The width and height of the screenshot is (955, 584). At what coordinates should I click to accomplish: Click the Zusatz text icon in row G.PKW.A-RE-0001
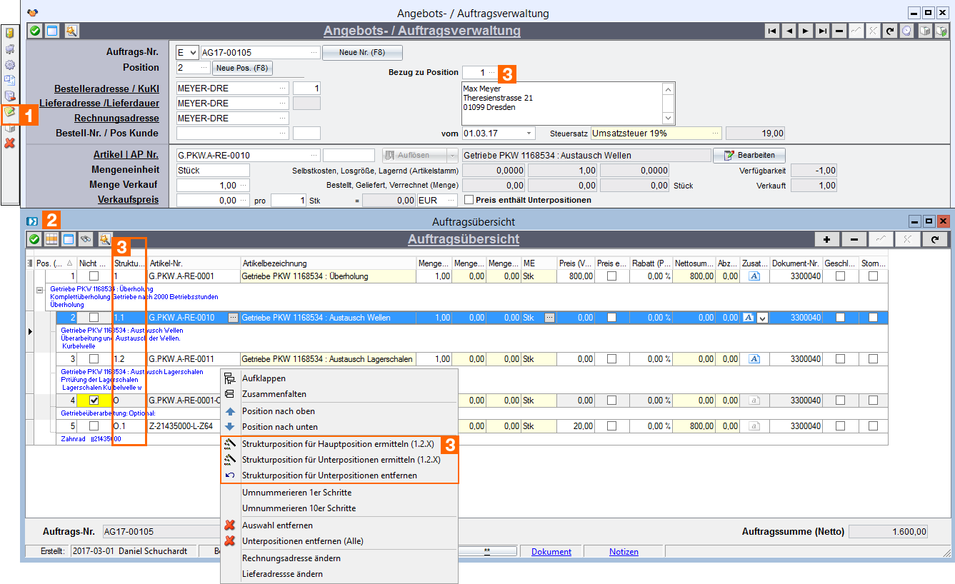tap(754, 276)
